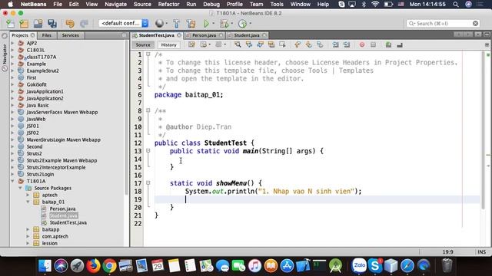The width and height of the screenshot is (492, 276).
Task: Collapse the baitap_01 package
Action: click(28, 202)
